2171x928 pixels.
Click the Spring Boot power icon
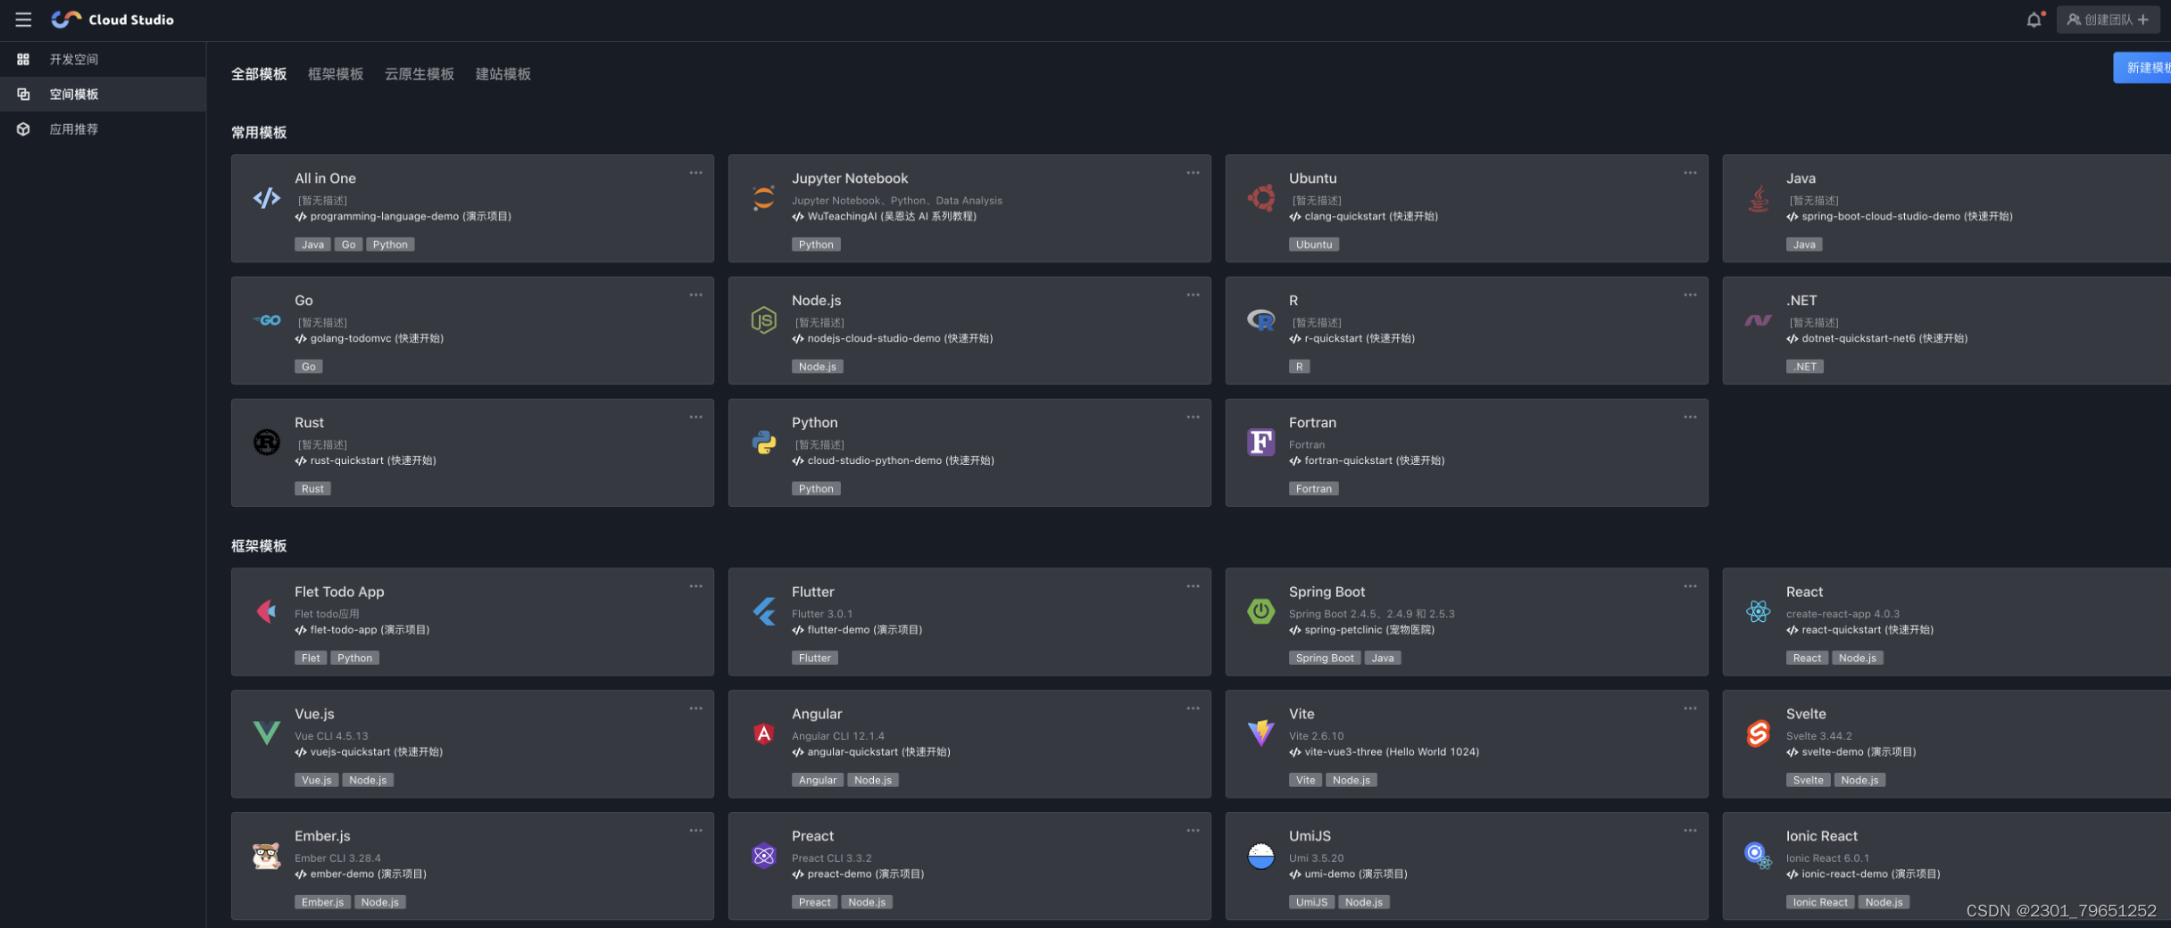click(x=1261, y=611)
